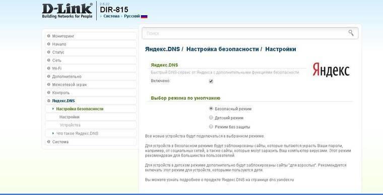Click arrow icon beside Мониторинг
Viewport: 383px width, 195px height.
point(48,36)
